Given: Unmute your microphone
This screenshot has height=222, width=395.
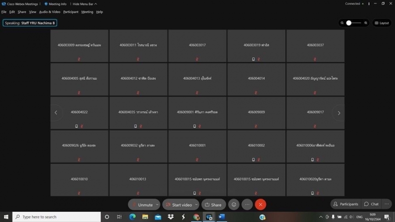Looking at the screenshot, I should pos(142,204).
